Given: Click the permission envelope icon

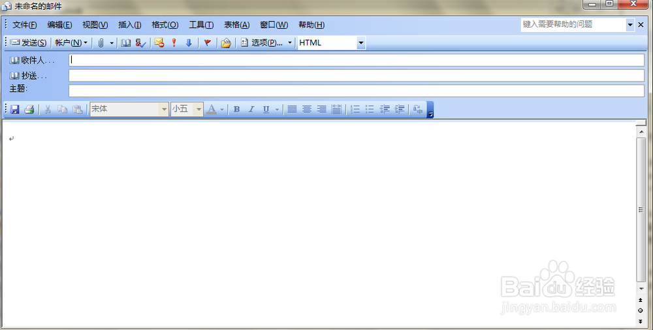Looking at the screenshot, I should click(x=159, y=43).
